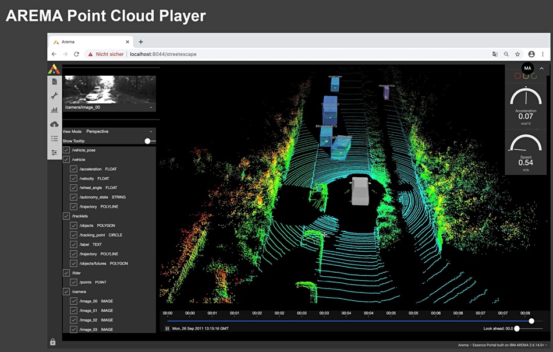Click the gray ego vehicle model
The height and width of the screenshot is (352, 553).
[x=360, y=191]
